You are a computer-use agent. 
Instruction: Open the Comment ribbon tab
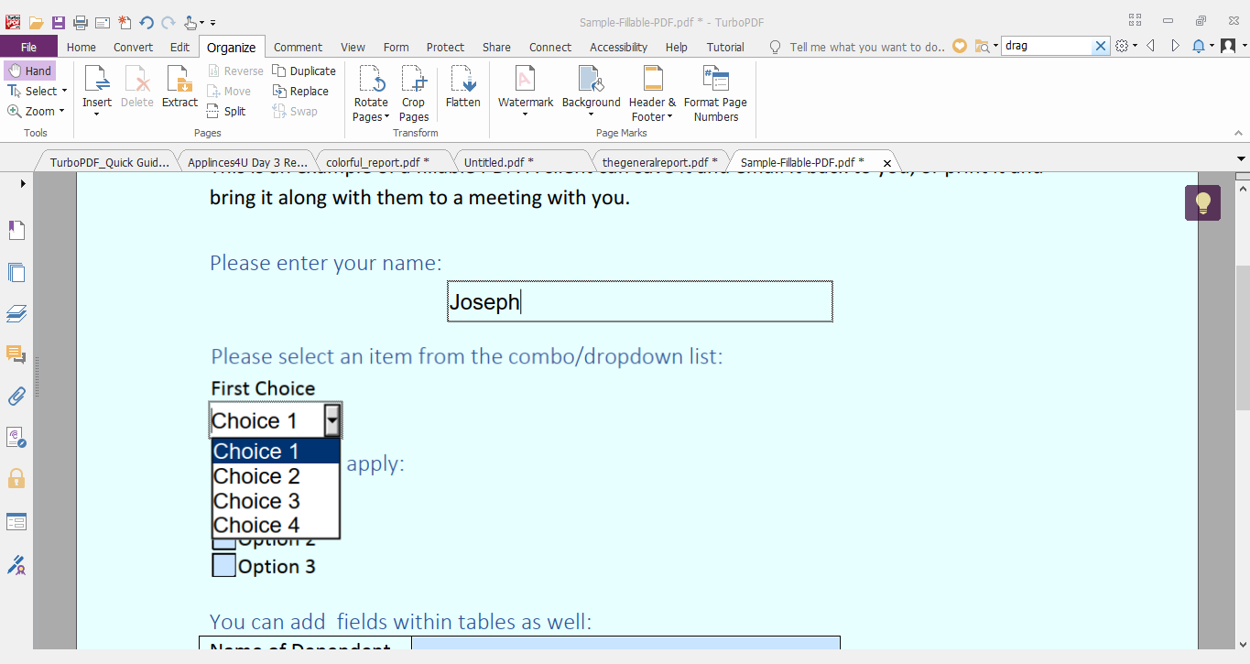(x=298, y=47)
